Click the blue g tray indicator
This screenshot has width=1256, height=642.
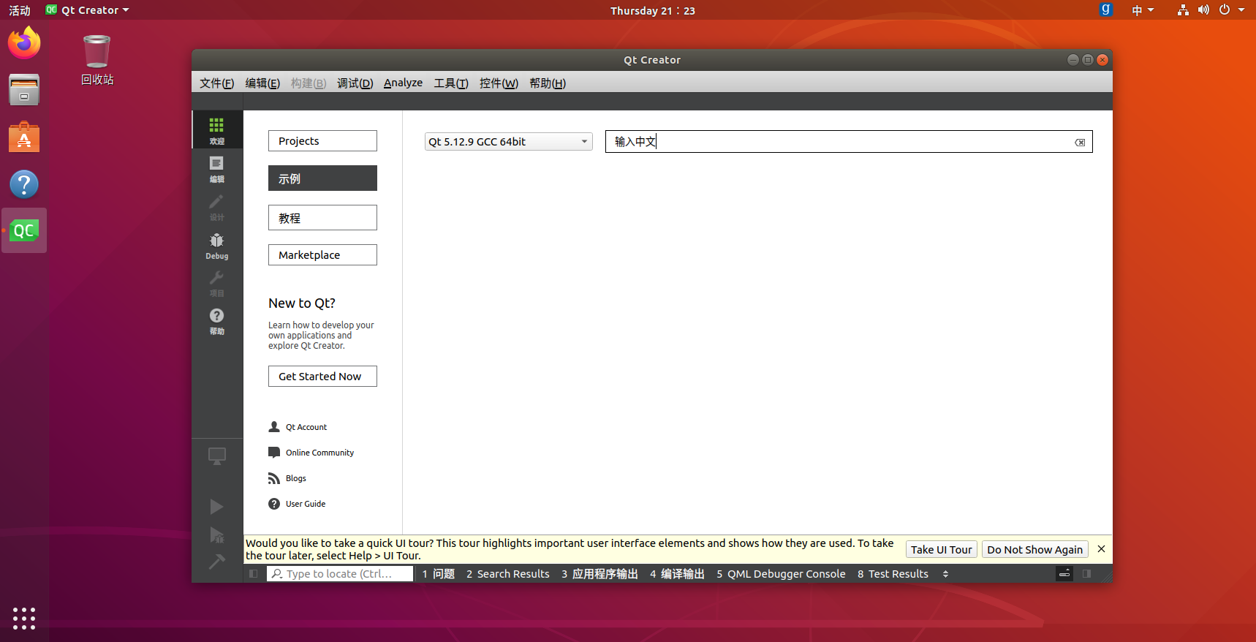tap(1106, 10)
